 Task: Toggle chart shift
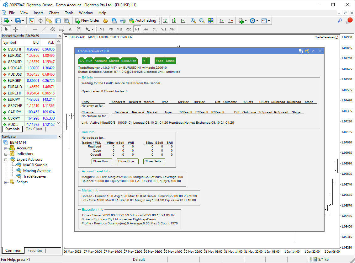coord(230,21)
